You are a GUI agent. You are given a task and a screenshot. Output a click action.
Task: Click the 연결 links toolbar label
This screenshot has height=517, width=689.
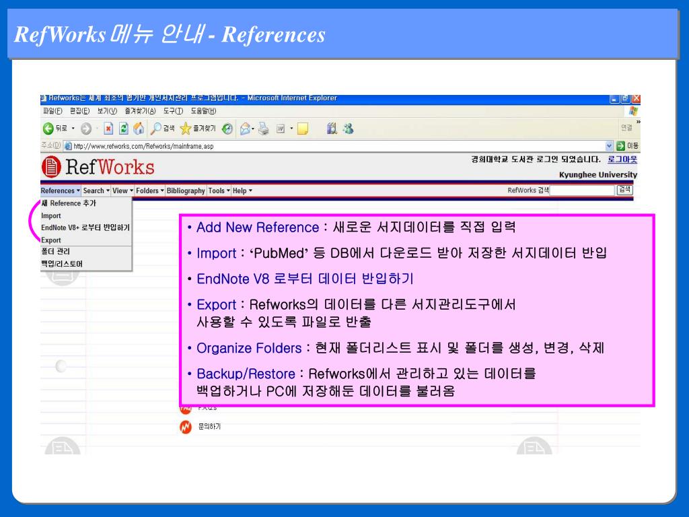(x=626, y=127)
